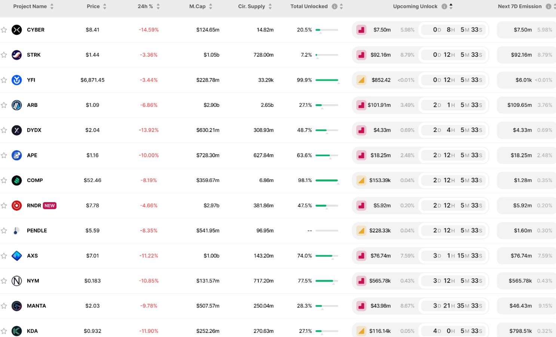Sort by M.Cap column arrows
The width and height of the screenshot is (556, 337).
coord(211,6)
